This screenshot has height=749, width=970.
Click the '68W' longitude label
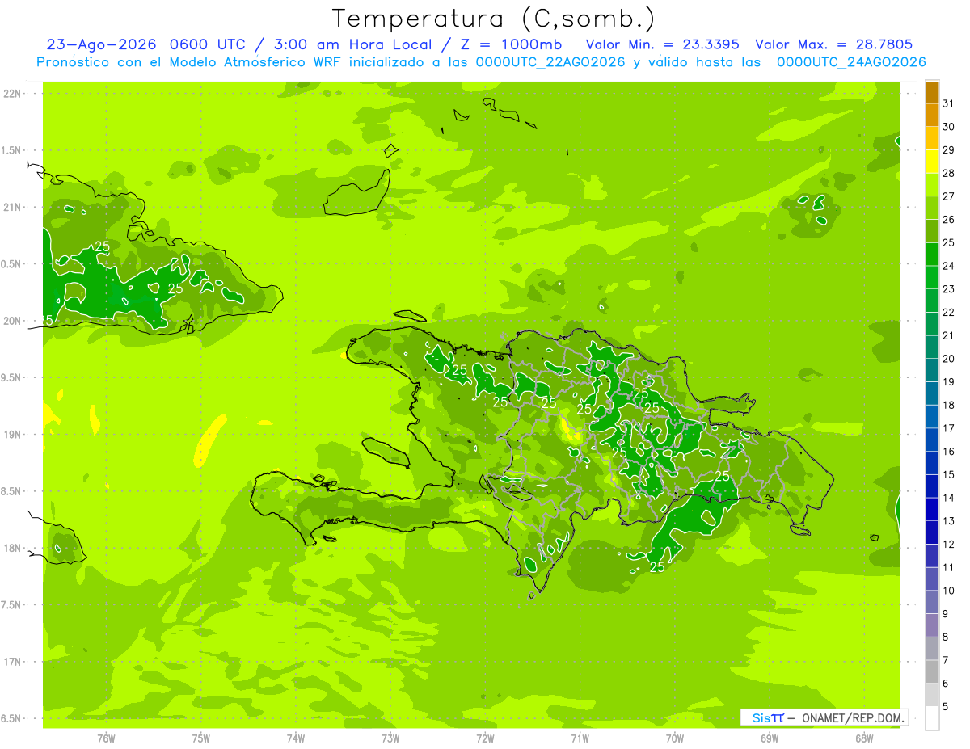tap(864, 738)
